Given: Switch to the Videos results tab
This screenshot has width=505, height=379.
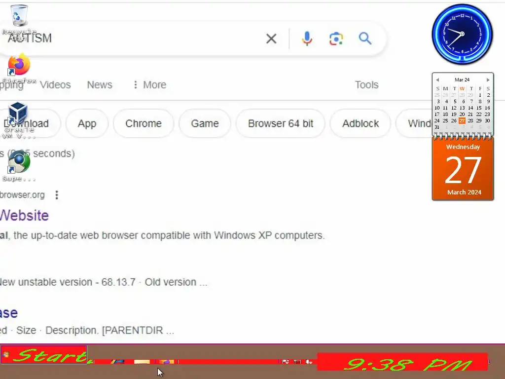Looking at the screenshot, I should pos(55,85).
